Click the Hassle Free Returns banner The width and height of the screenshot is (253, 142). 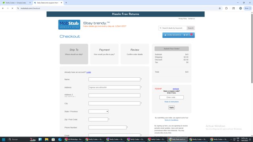126,14
